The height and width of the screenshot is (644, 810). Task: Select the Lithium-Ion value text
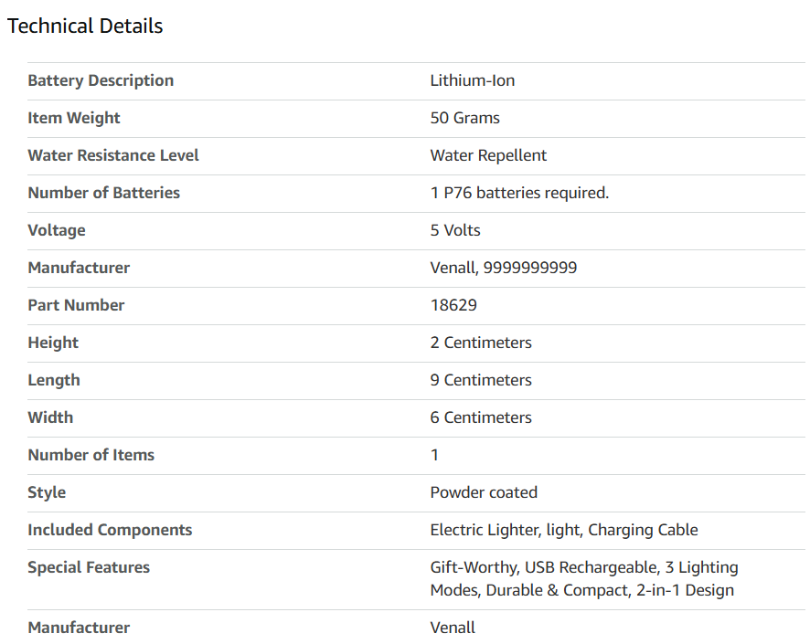(x=472, y=80)
